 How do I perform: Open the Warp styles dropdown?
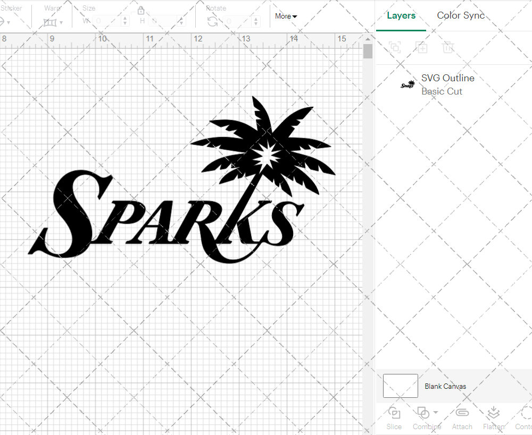click(x=61, y=22)
